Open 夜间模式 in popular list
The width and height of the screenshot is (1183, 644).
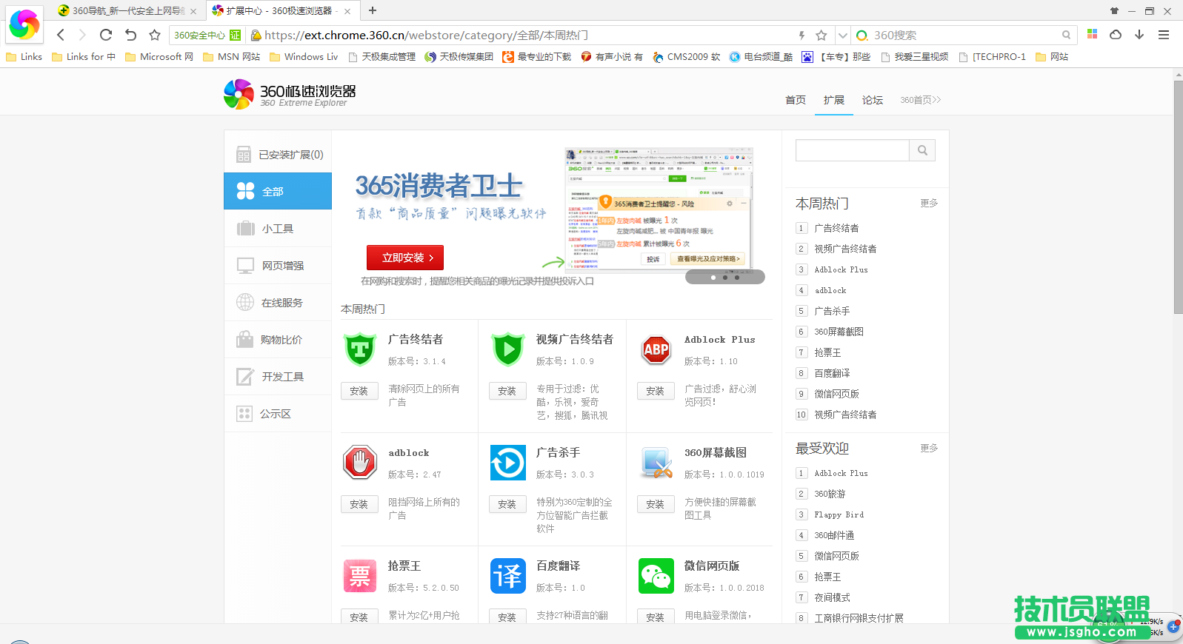[x=832, y=597]
